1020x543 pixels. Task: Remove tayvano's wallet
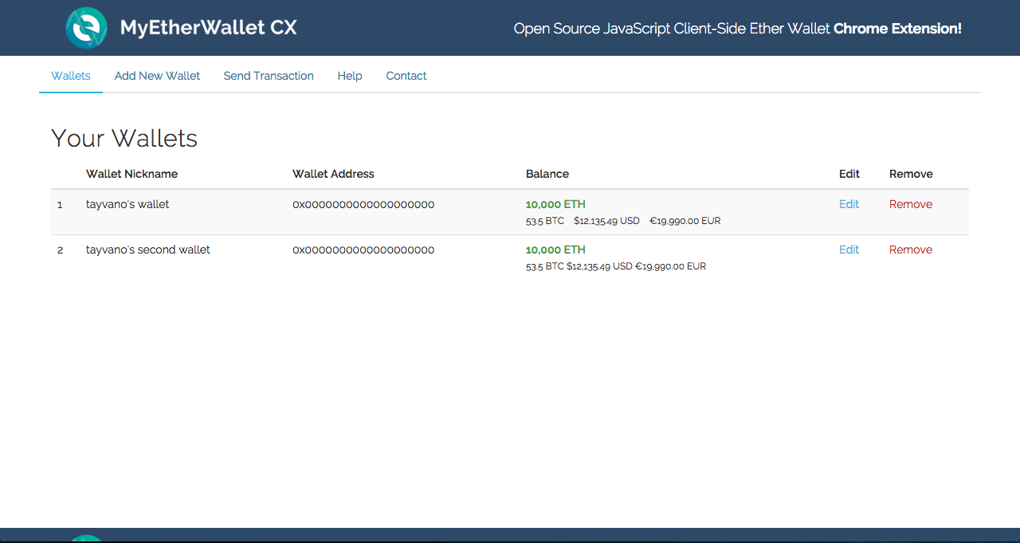(x=911, y=204)
